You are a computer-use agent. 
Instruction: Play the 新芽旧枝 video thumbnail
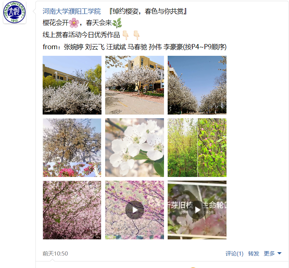(197, 210)
